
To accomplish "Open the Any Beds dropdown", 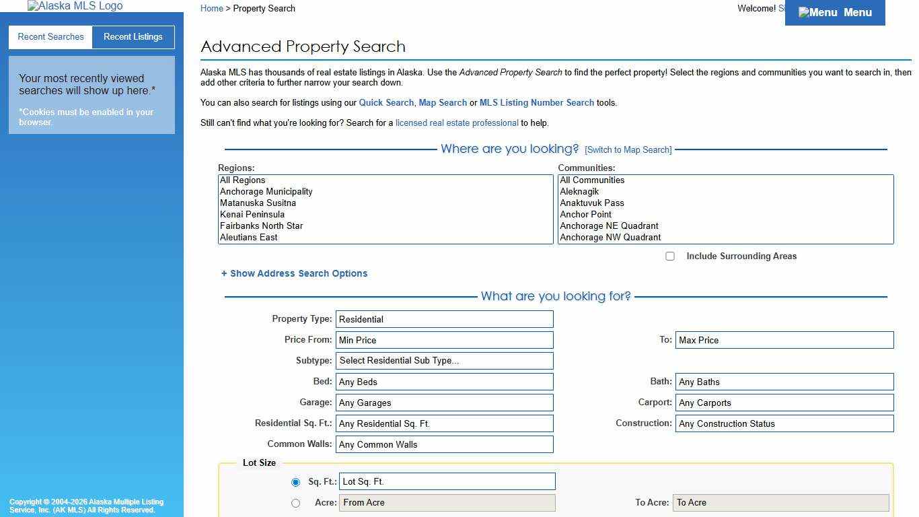I will coord(444,382).
